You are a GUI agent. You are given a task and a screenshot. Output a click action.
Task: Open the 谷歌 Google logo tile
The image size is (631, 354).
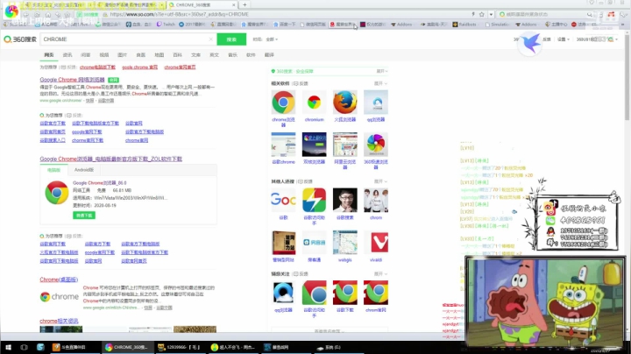click(x=283, y=200)
